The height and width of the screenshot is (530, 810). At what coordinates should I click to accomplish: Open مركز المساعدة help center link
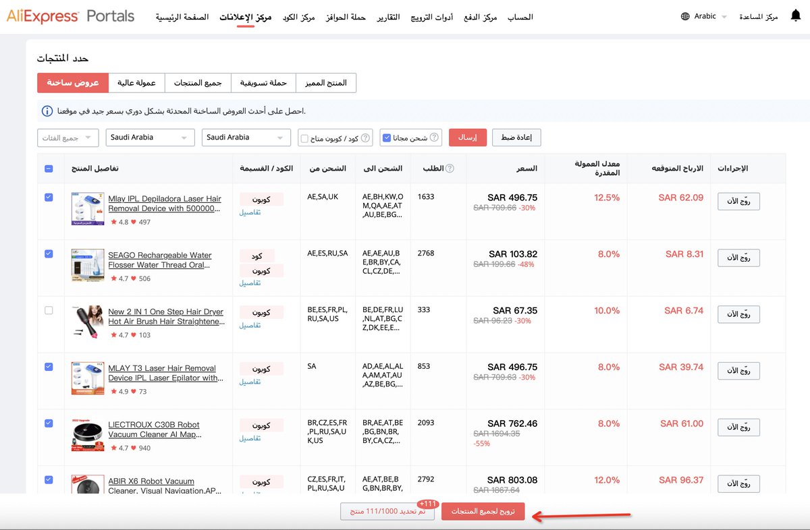(x=759, y=16)
